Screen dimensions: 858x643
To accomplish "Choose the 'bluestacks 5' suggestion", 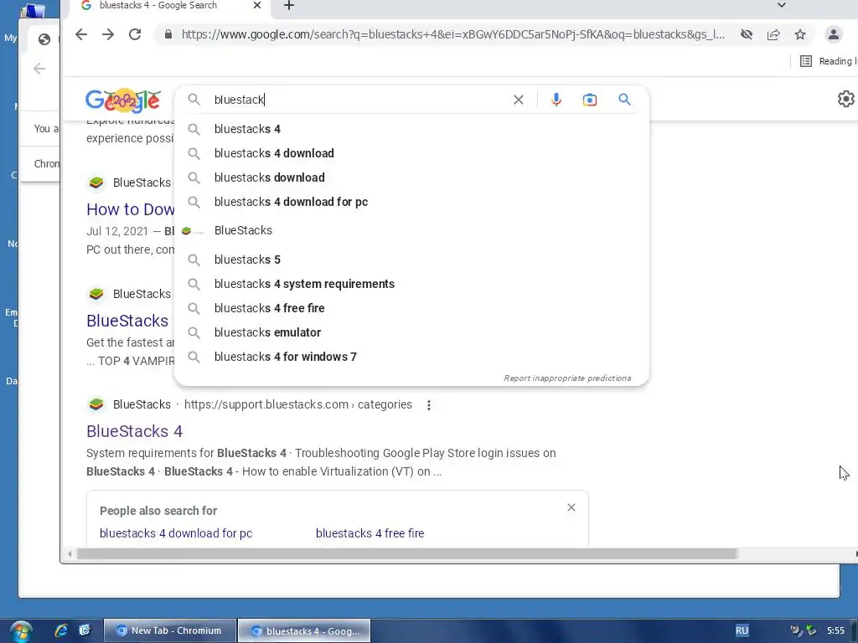I will tap(411, 260).
